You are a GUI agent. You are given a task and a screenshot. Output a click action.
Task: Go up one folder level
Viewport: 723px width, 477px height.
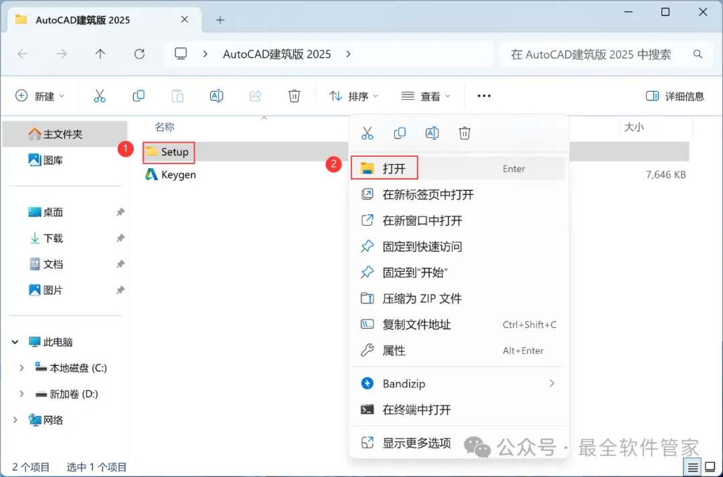click(100, 54)
